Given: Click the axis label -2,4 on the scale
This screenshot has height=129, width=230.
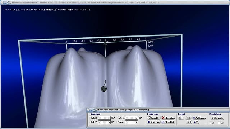Looking at the screenshot, I should point(75,42).
